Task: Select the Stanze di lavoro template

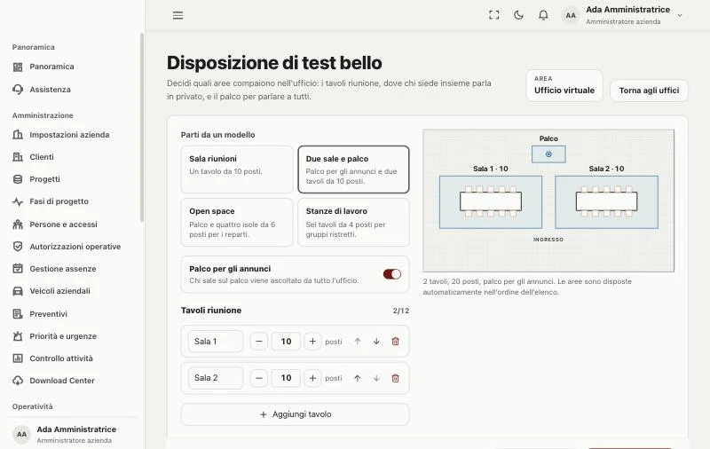Action: tap(353, 222)
